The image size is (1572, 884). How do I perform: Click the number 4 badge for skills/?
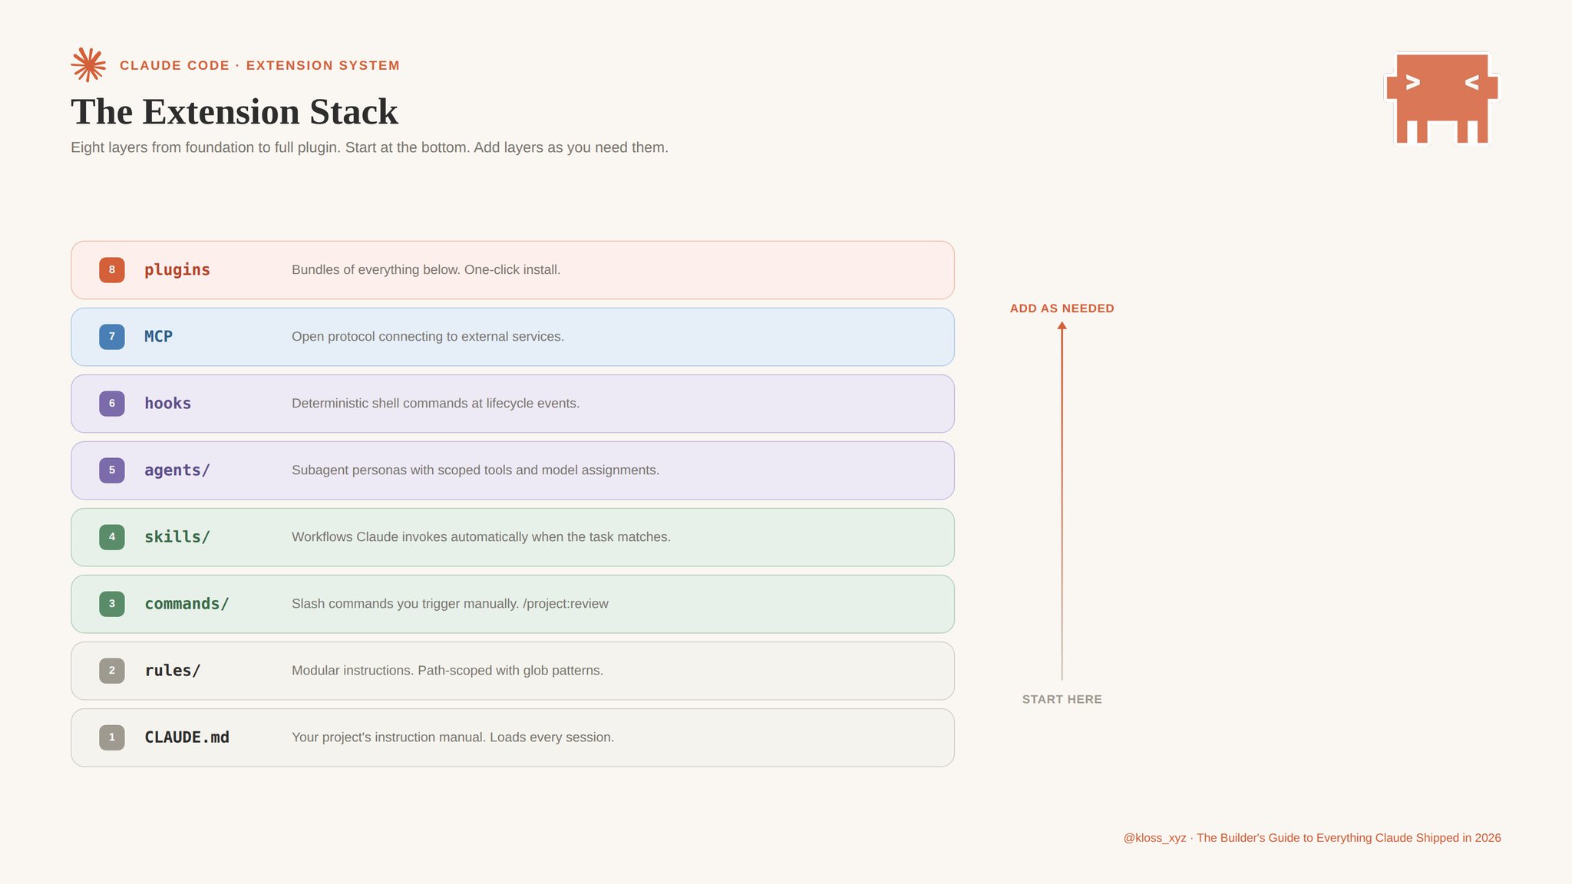click(112, 537)
